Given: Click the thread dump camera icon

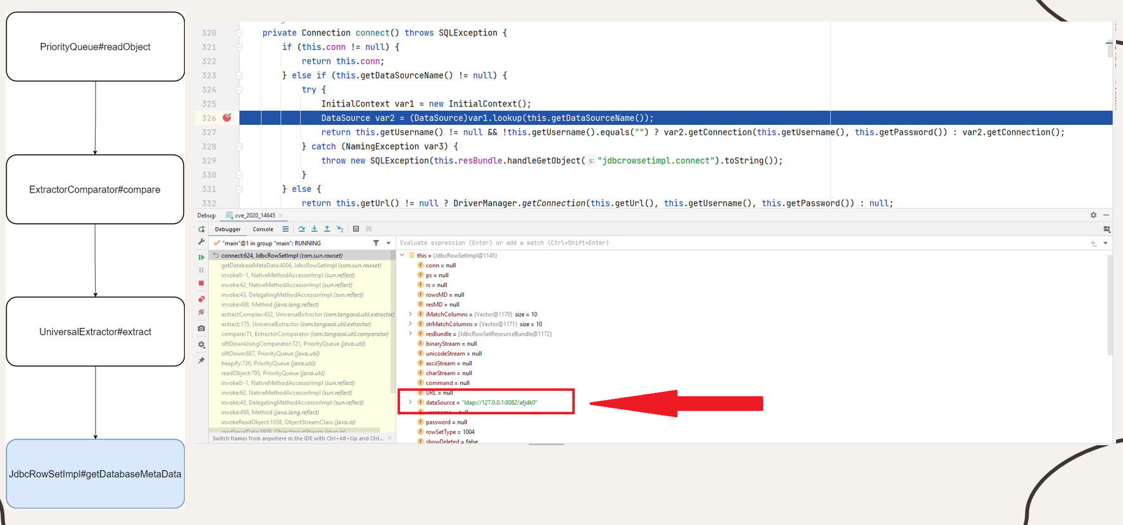Looking at the screenshot, I should (x=201, y=329).
